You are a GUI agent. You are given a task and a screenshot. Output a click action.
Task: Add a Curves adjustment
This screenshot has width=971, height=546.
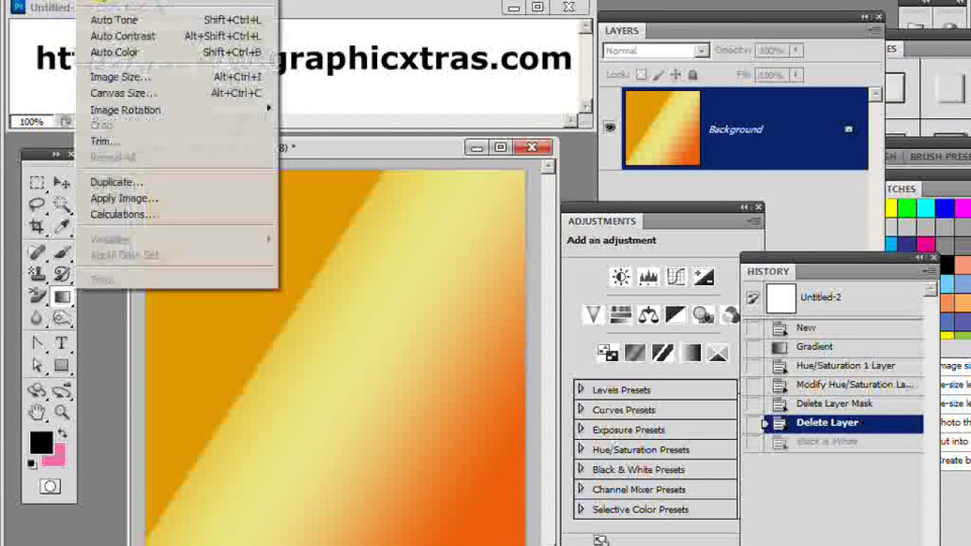pos(676,278)
